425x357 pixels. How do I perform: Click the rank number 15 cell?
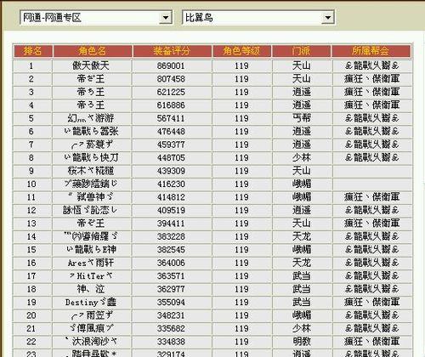point(31,250)
